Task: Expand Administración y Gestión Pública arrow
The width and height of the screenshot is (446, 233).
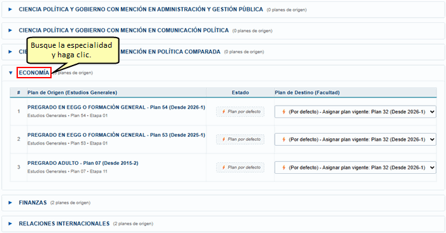Action: pos(10,10)
